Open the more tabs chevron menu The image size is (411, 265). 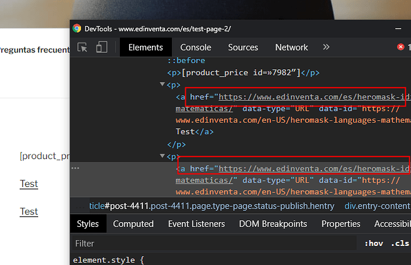pyautogui.click(x=326, y=47)
